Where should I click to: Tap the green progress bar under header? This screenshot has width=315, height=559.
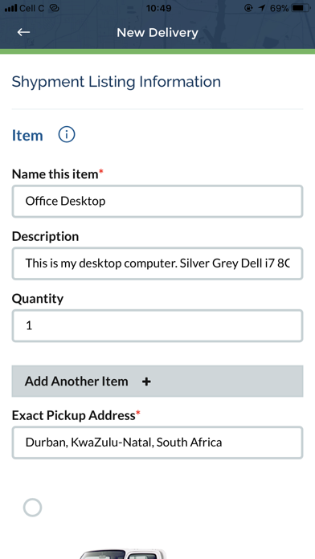pos(157,51)
